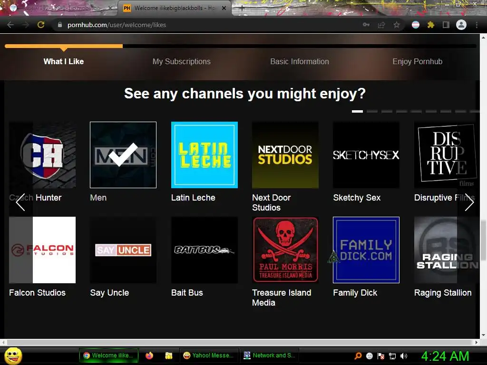Viewport: 487px width, 365px height.
Task: Open the Extensions puzzle piece icon
Action: (x=431, y=25)
